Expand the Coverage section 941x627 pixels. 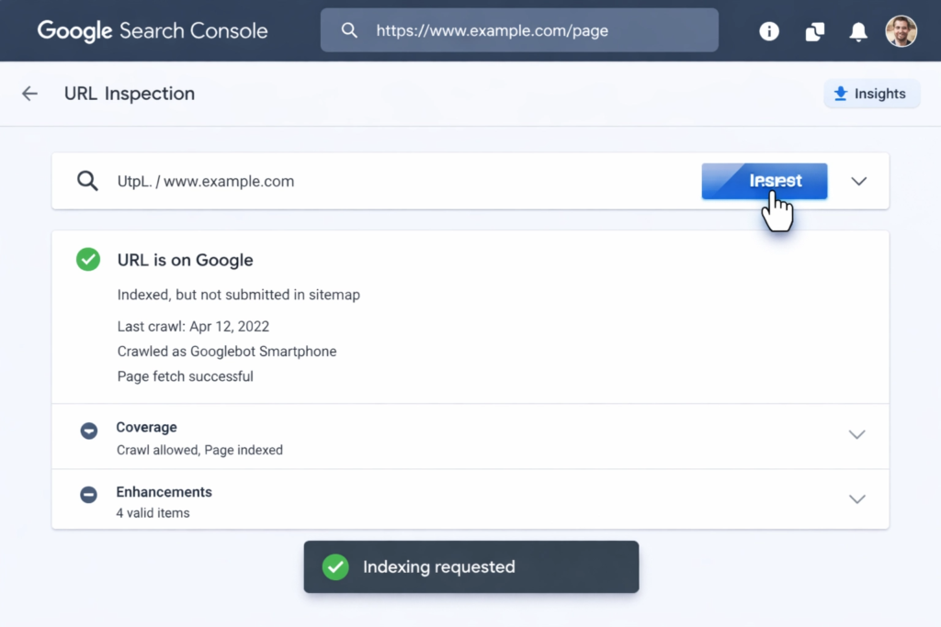856,434
